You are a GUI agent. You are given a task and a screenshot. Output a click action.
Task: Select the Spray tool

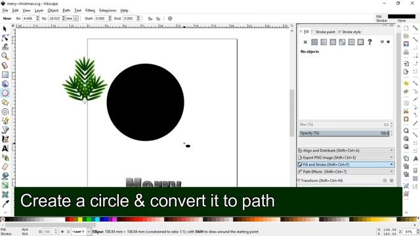[5, 158]
